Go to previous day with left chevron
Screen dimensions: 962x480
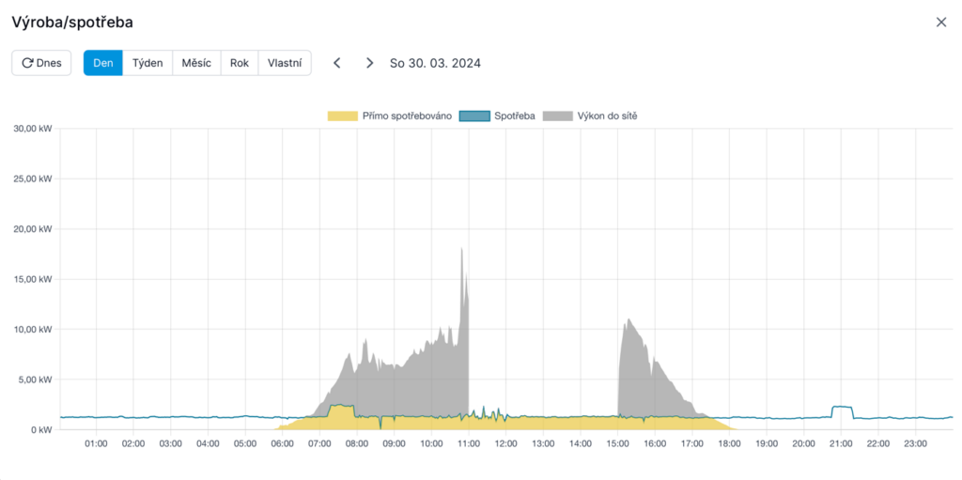tap(337, 63)
